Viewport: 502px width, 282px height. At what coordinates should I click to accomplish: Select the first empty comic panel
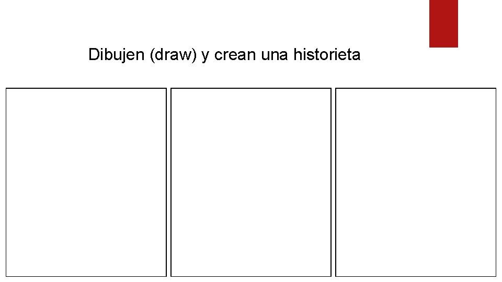[86, 182]
